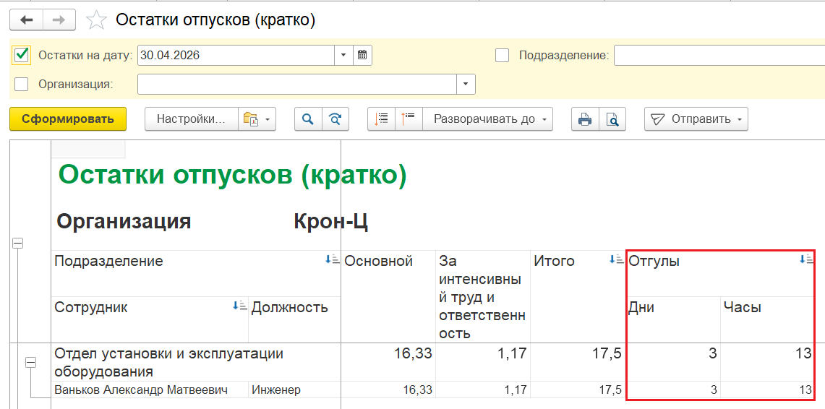Screen dimensions: 825x409
Task: Uncheck the Остатки на дату checkbox
Action: click(x=22, y=55)
